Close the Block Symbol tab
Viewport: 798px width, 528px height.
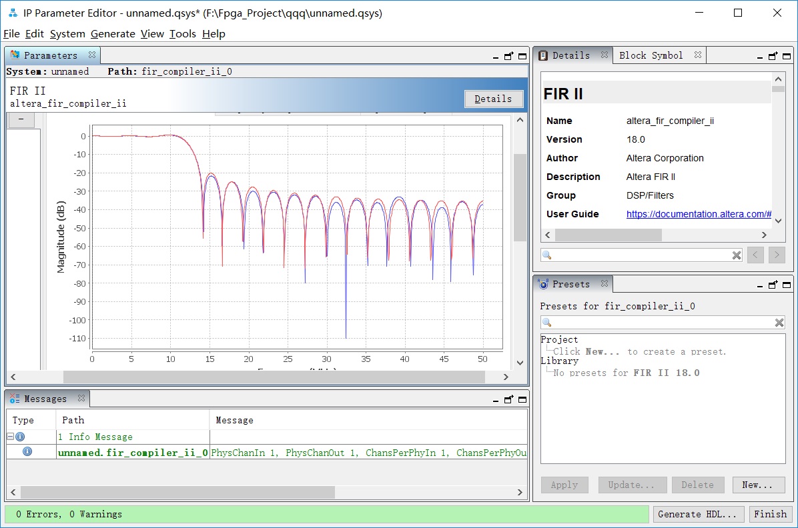(x=698, y=55)
